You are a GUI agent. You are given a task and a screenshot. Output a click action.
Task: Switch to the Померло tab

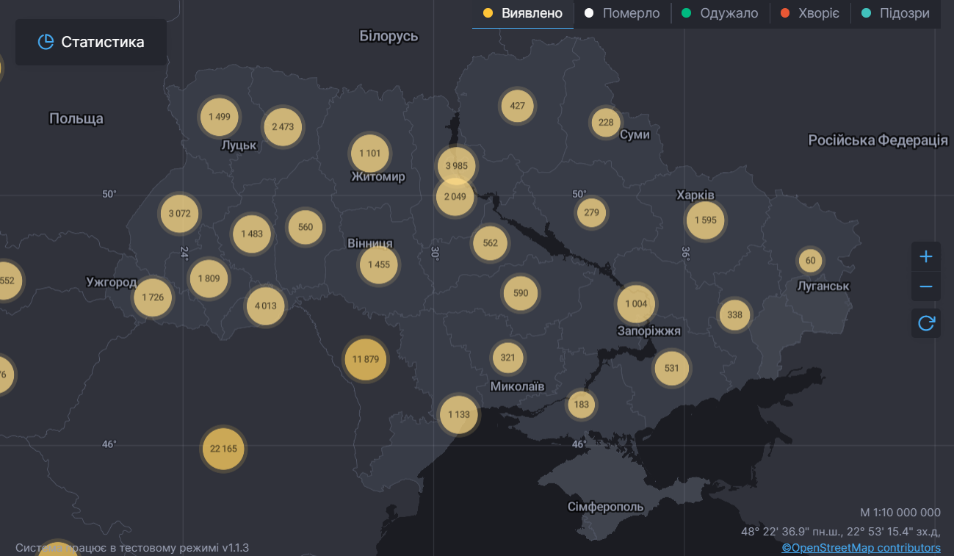point(622,13)
